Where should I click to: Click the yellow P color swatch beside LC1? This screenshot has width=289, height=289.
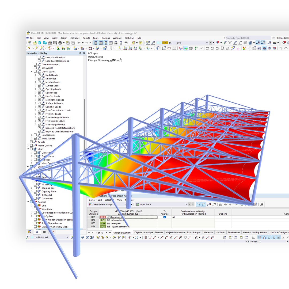(165, 43)
